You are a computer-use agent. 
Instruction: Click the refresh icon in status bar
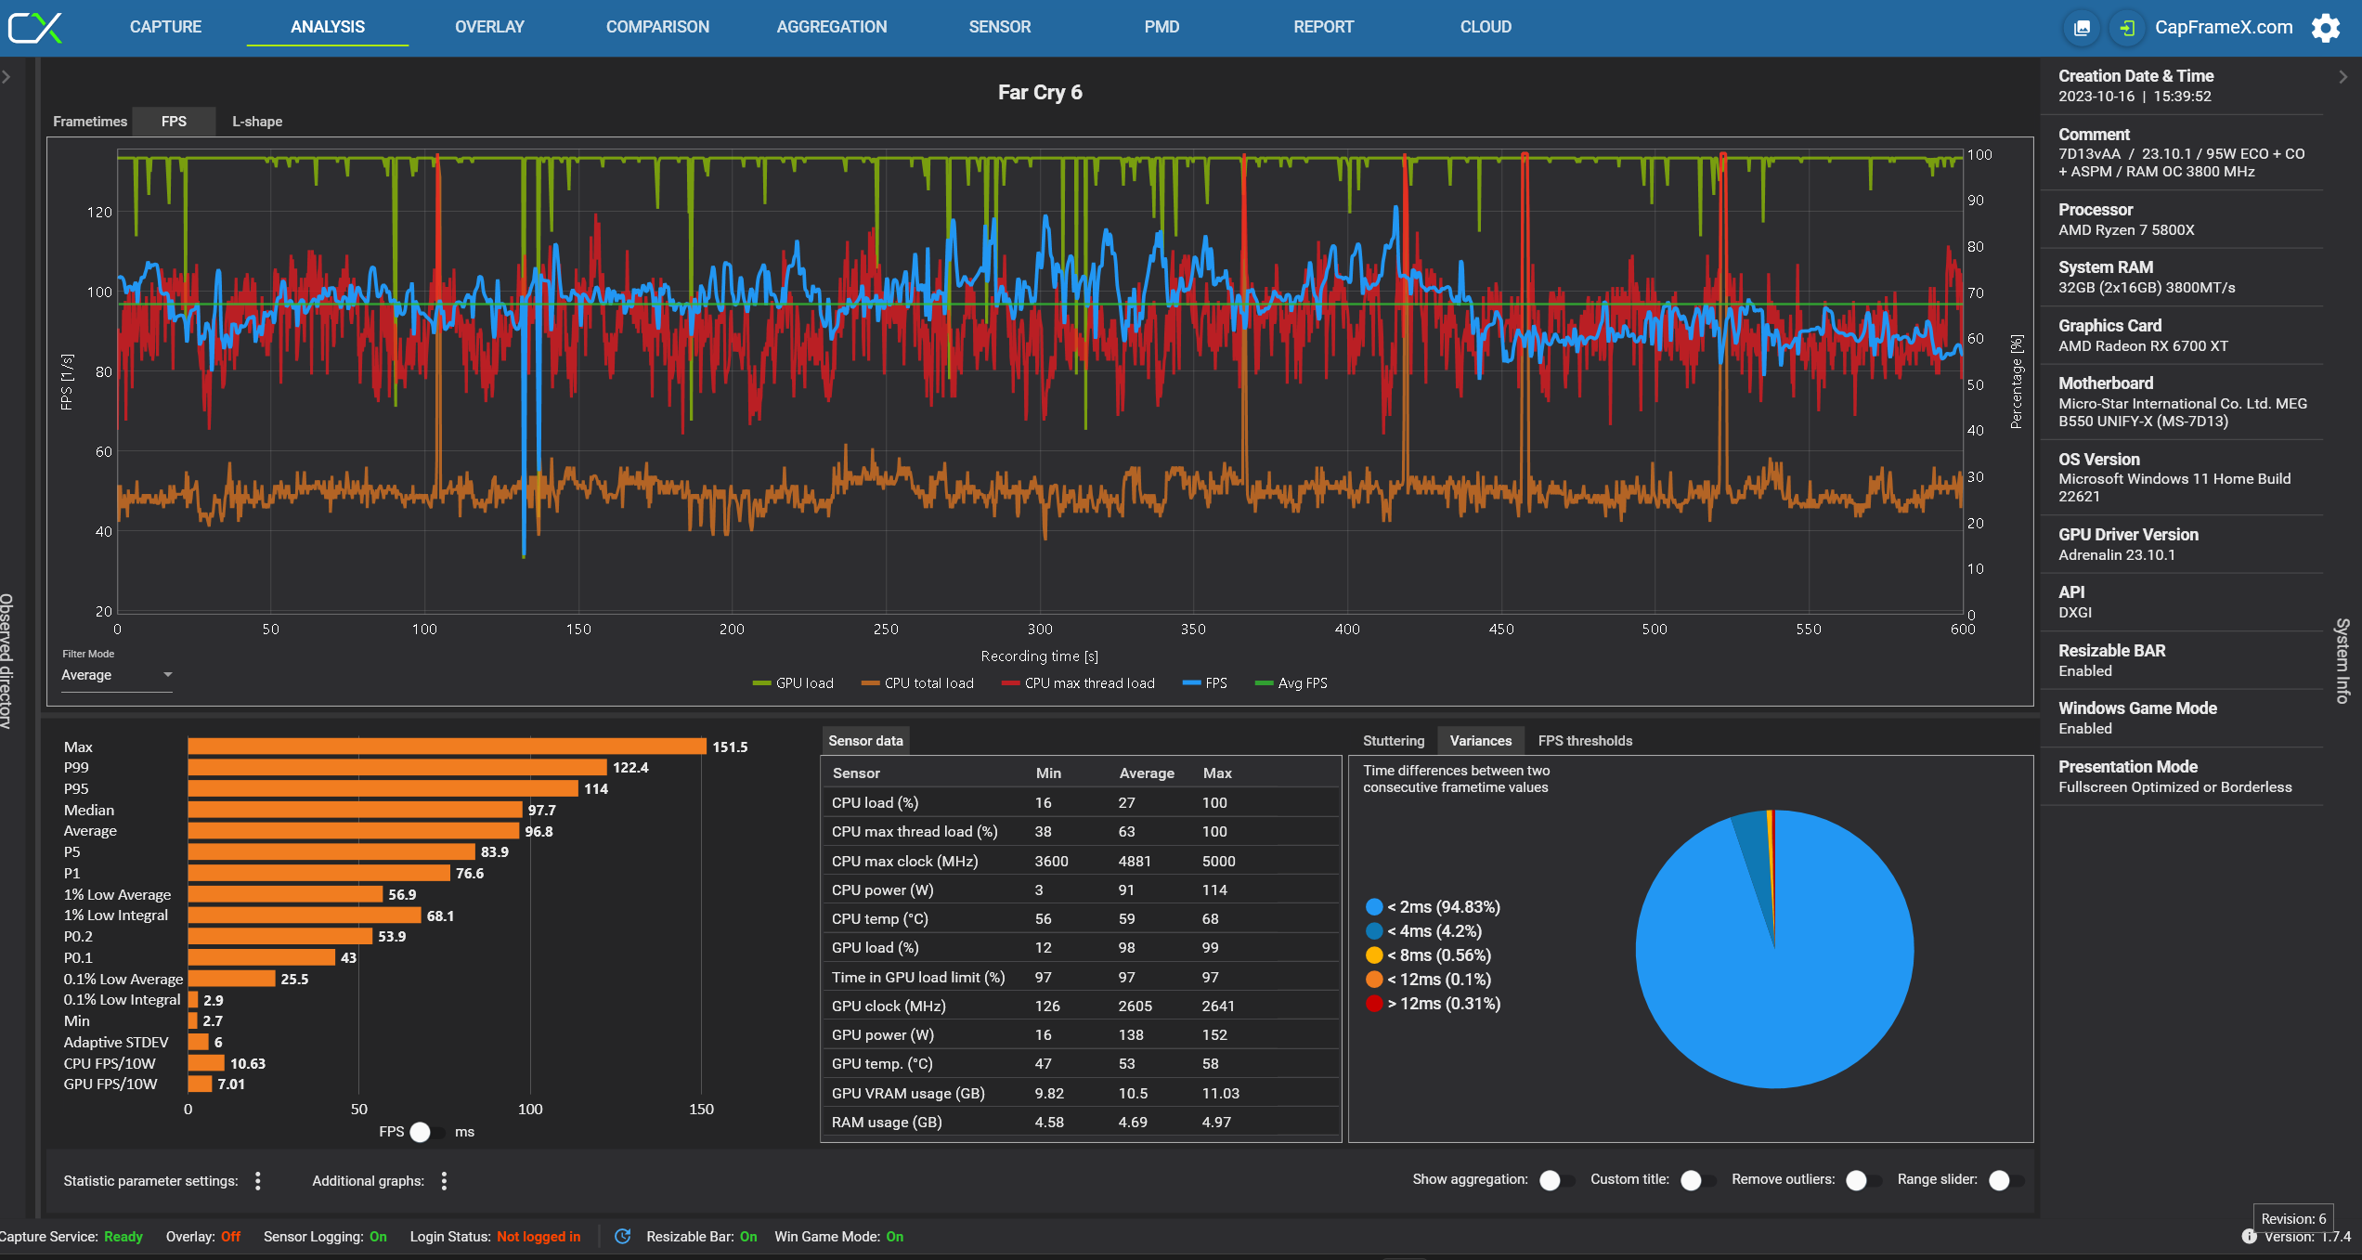click(623, 1237)
